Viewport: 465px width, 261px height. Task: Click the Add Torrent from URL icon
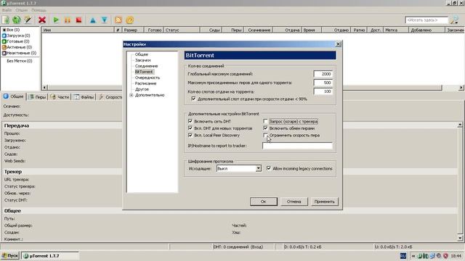click(x=17, y=20)
